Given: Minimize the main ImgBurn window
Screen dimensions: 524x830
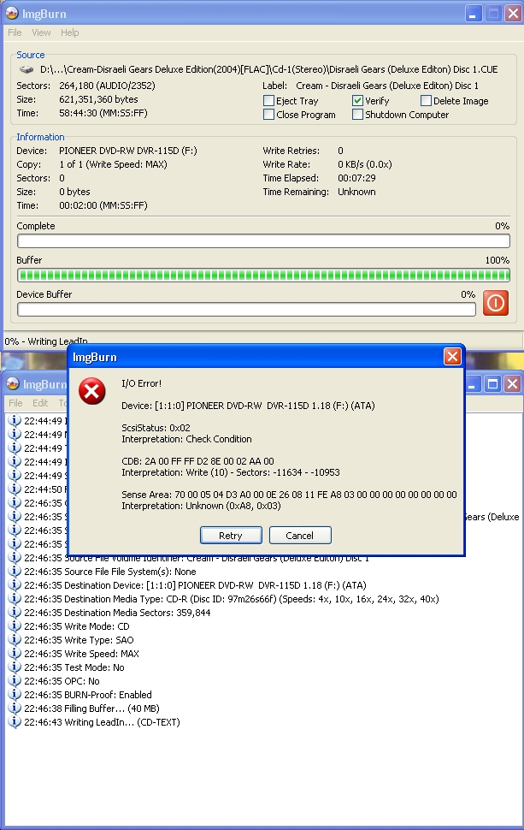Looking at the screenshot, I should pos(474,13).
